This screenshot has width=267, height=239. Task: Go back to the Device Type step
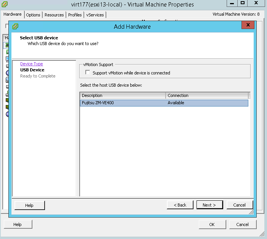click(x=32, y=64)
